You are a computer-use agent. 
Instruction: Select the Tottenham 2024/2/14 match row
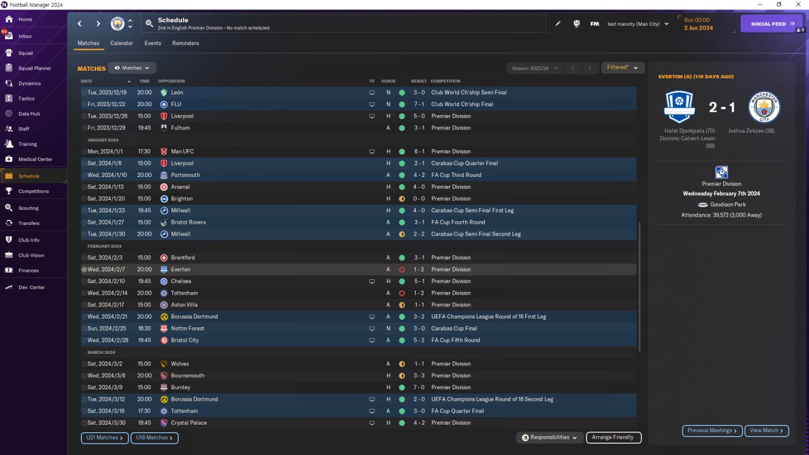(x=358, y=293)
